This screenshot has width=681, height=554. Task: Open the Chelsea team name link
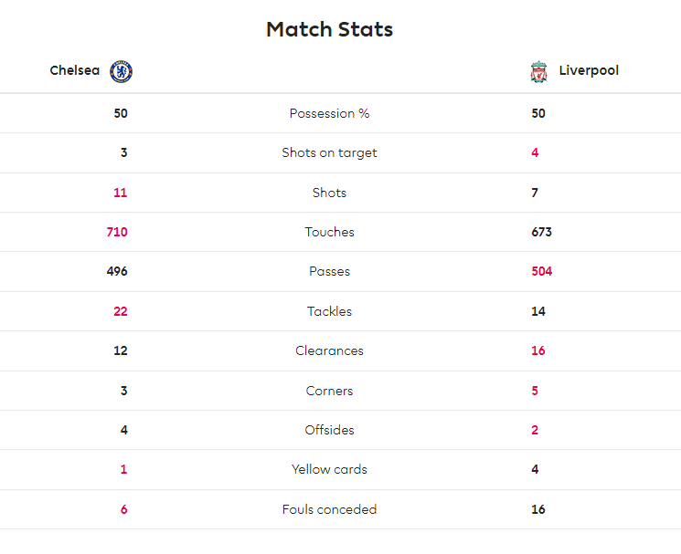pyautogui.click(x=75, y=70)
